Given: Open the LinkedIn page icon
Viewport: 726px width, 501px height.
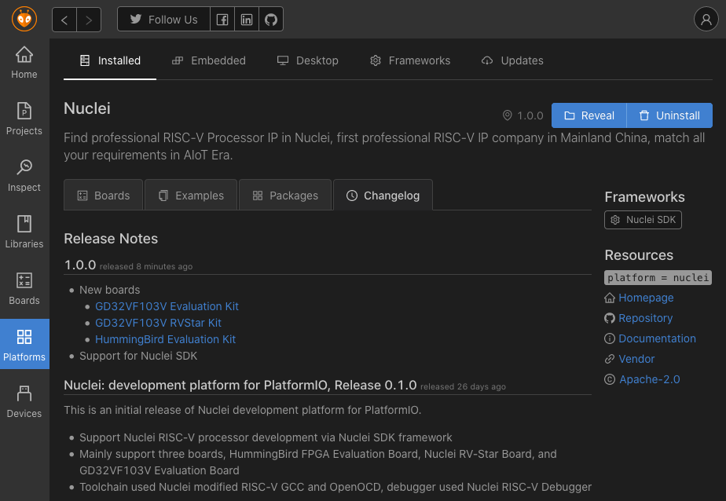Looking at the screenshot, I should (247, 20).
